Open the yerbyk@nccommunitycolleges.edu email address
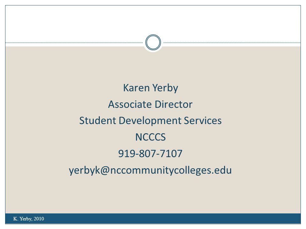 [150, 170]
